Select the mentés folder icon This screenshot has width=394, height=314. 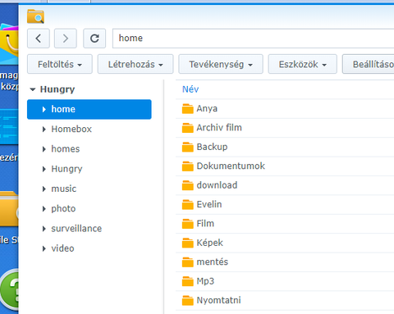click(188, 262)
